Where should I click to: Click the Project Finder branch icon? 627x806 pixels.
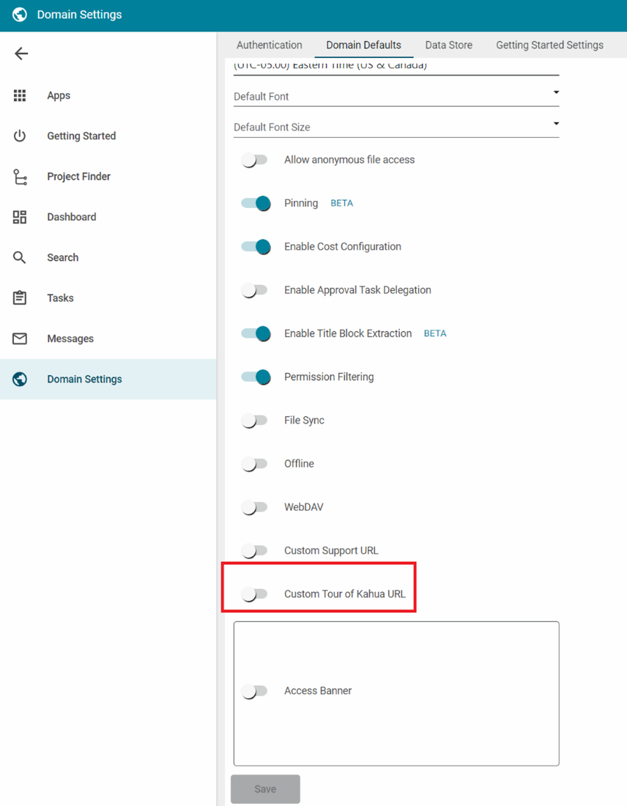20,177
